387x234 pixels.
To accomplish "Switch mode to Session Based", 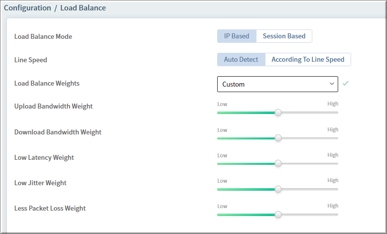I will [284, 36].
